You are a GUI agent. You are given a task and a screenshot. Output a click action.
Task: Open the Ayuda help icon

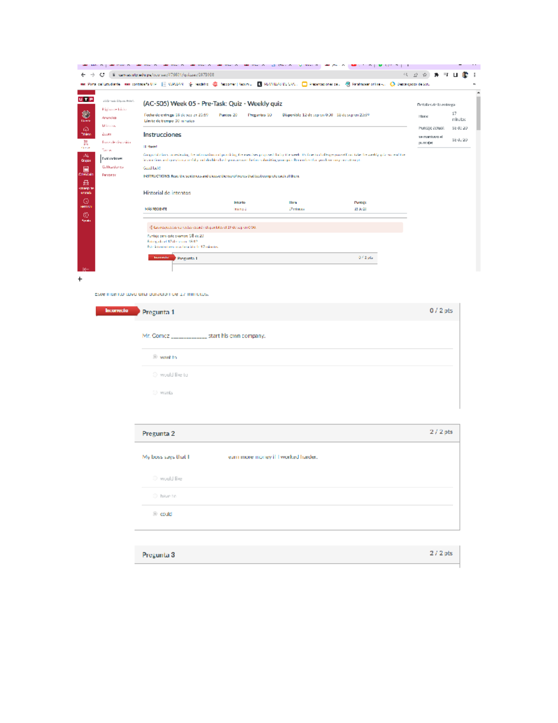(86, 216)
